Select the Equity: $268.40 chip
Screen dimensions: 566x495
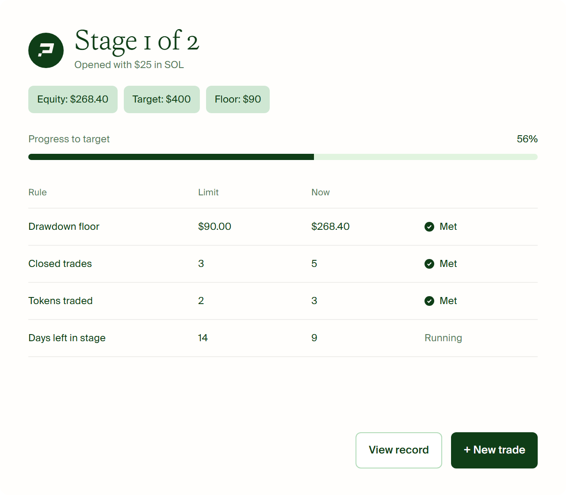tap(73, 99)
